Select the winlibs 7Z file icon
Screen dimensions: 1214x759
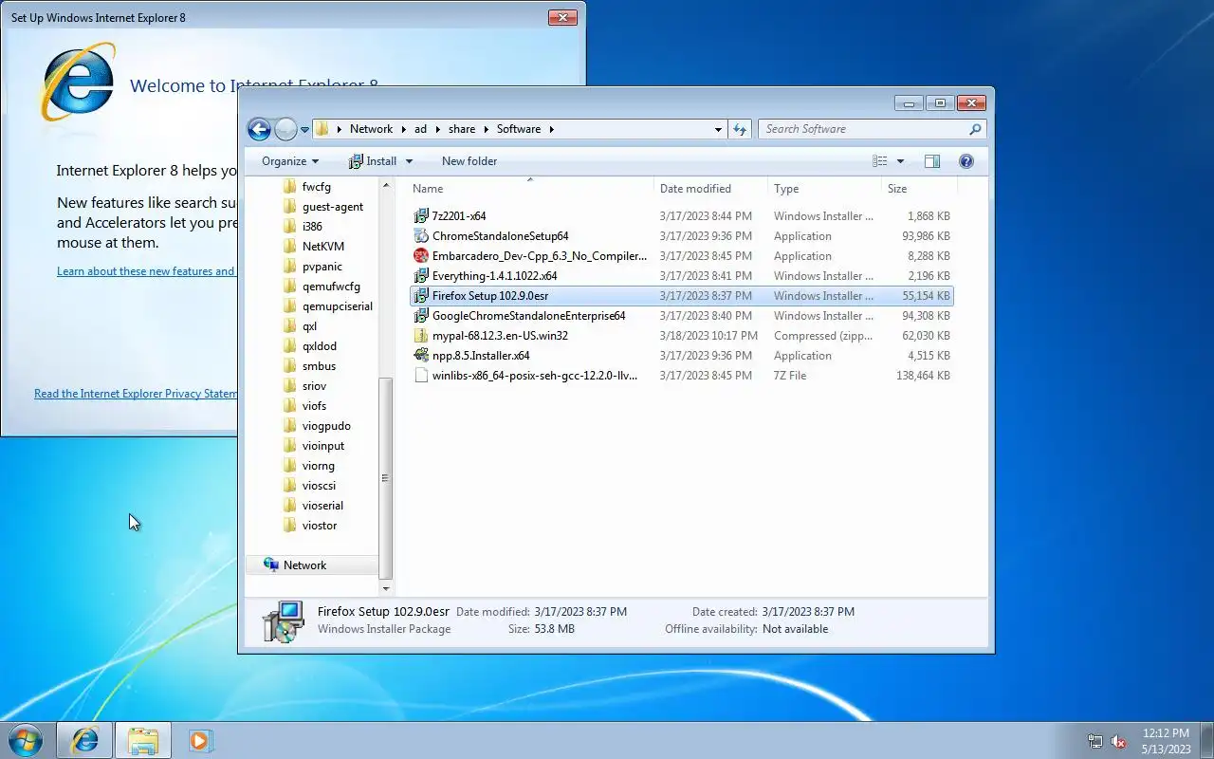tap(422, 376)
